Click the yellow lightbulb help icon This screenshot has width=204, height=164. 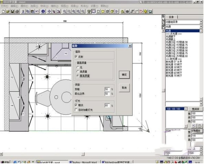click(146, 12)
